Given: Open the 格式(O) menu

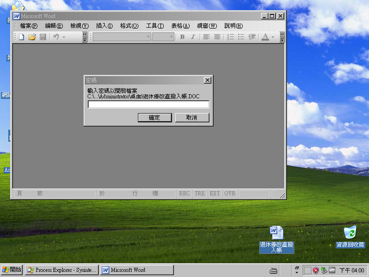Looking at the screenshot, I should 129,25.
